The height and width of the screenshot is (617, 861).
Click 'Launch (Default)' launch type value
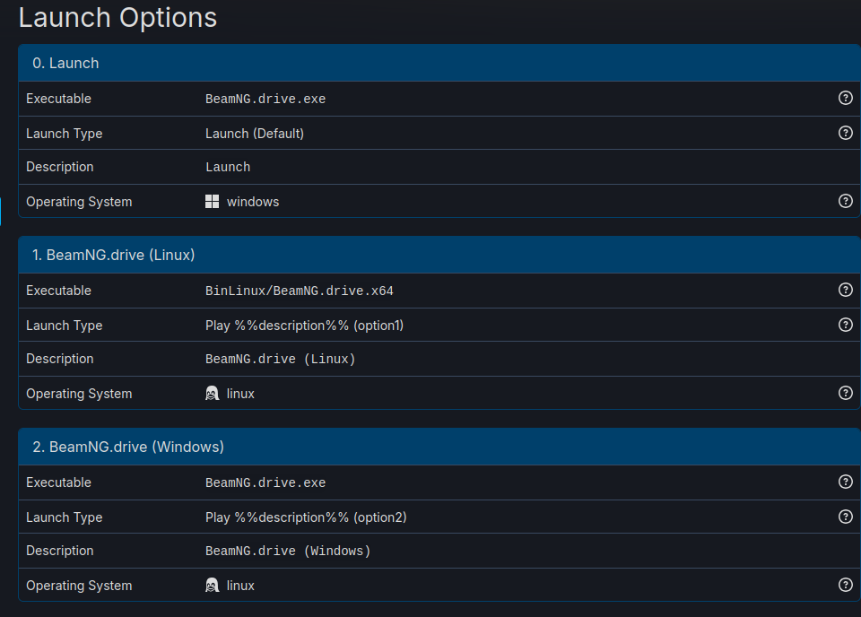254,134
